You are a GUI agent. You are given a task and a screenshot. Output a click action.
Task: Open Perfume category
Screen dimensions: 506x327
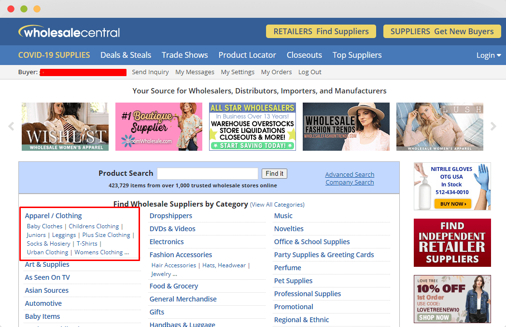point(288,268)
